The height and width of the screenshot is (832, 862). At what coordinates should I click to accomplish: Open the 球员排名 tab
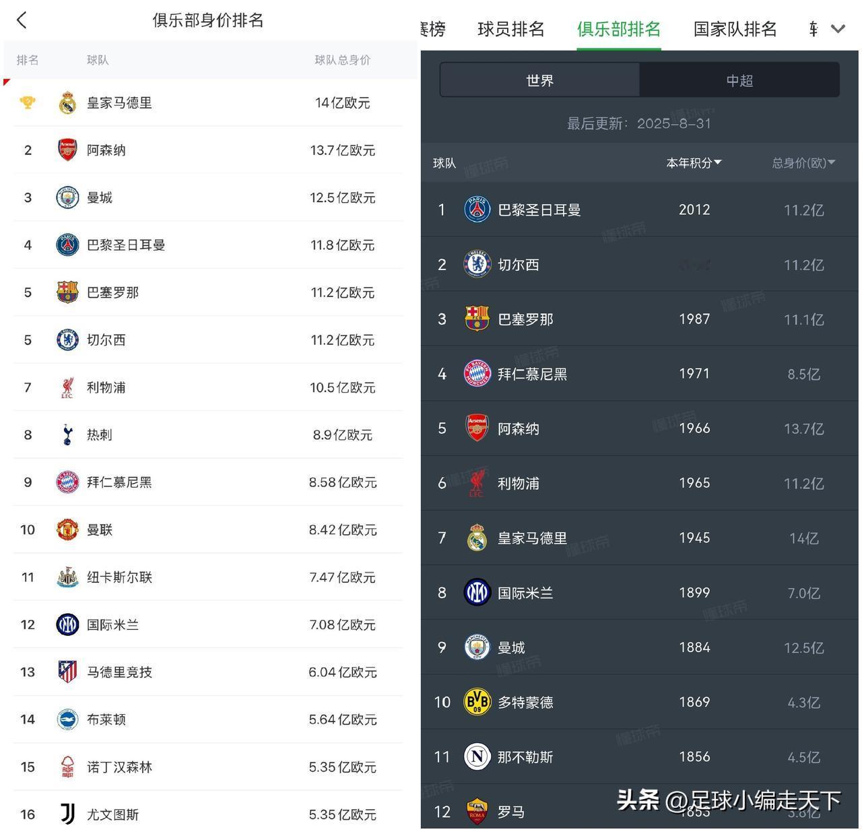point(511,29)
